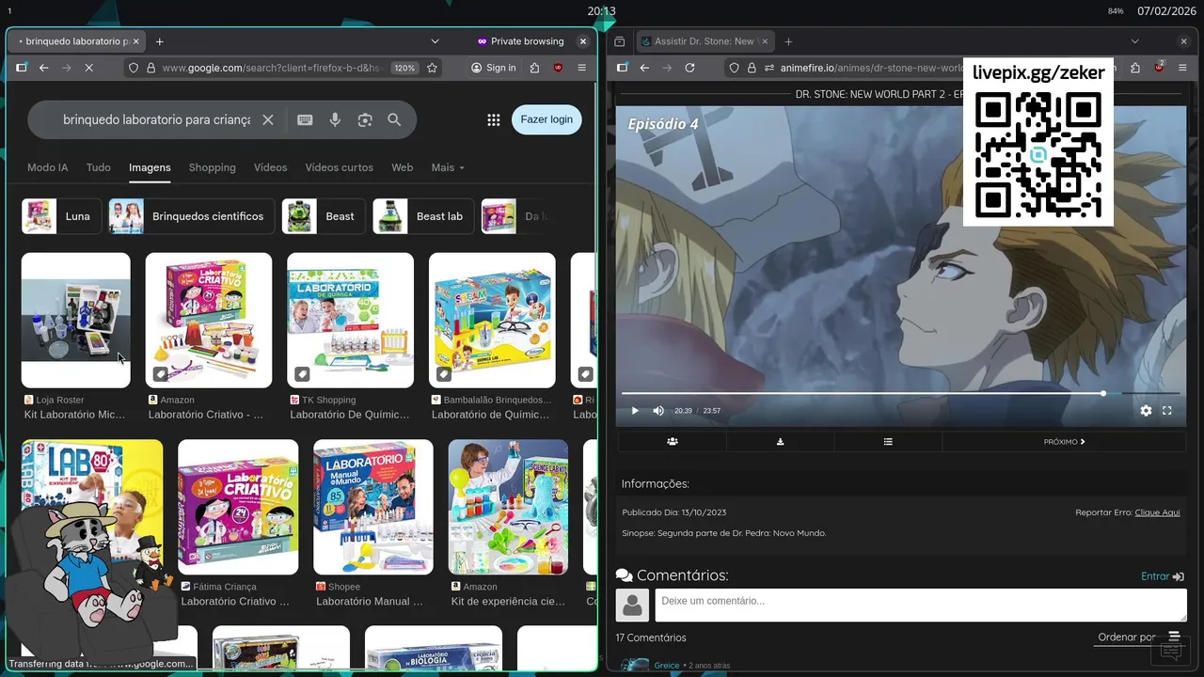Clear the Google search box text

[x=268, y=119]
